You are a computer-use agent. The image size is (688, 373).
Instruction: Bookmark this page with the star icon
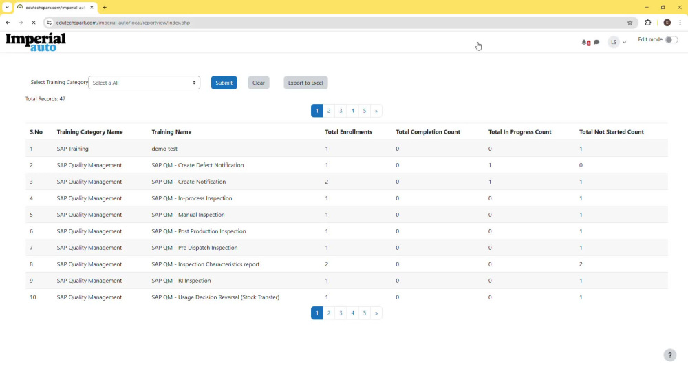tap(630, 23)
